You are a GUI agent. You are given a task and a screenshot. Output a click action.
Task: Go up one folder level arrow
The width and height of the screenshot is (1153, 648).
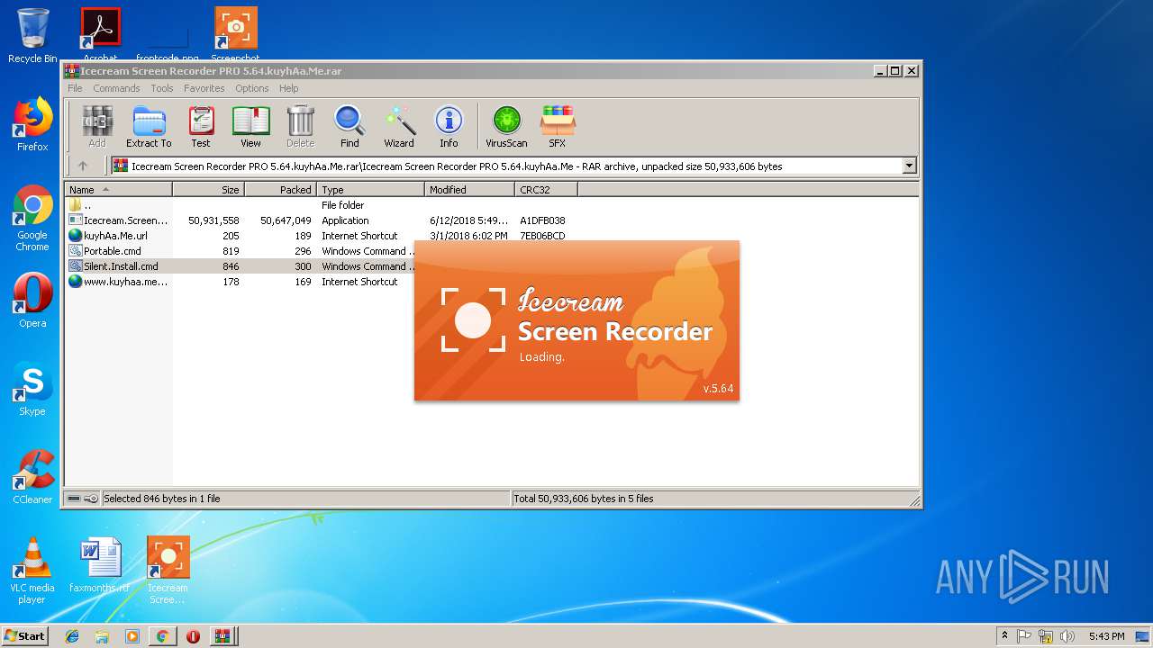(83, 166)
